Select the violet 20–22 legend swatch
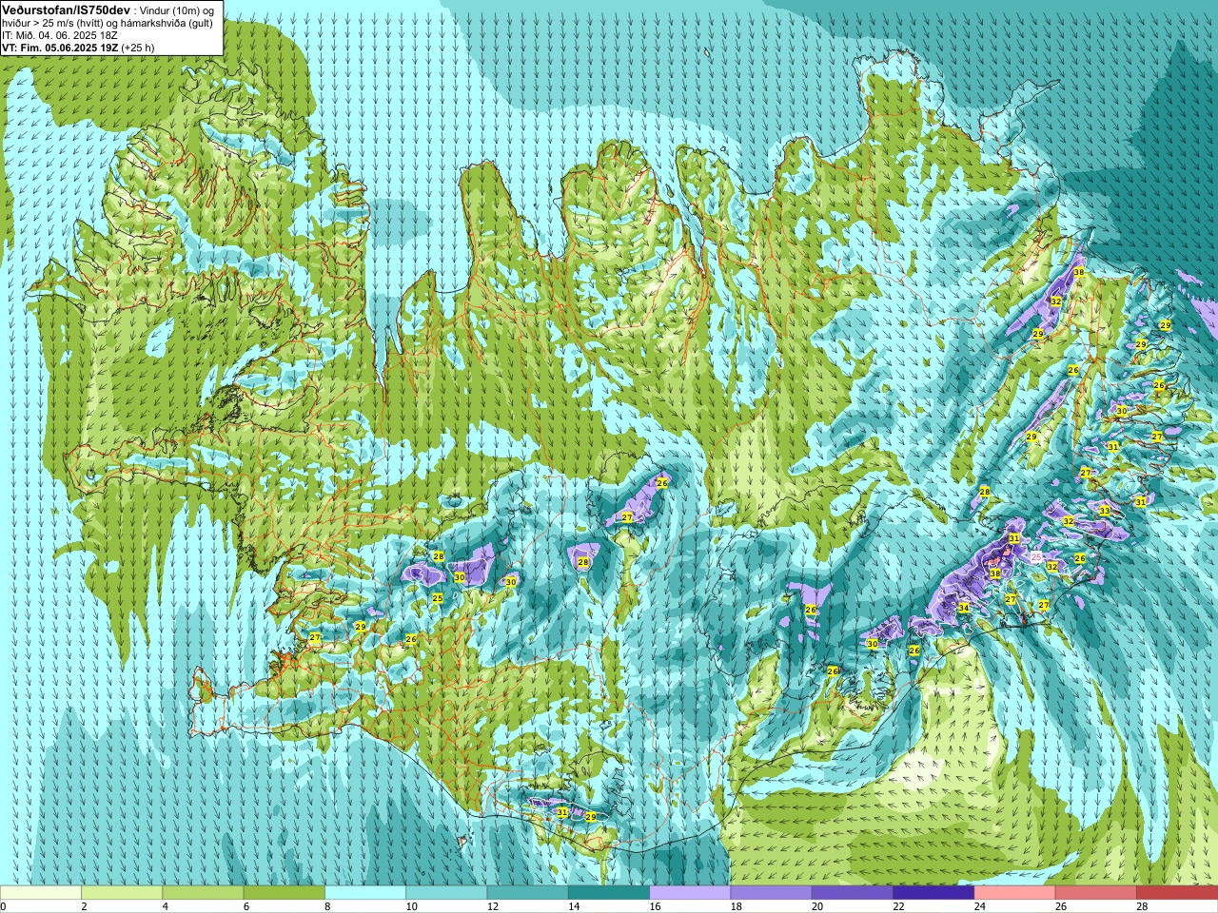 click(853, 893)
